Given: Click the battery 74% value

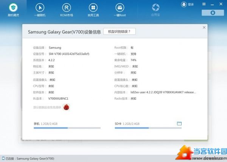Looking at the screenshot, I should tap(133, 60).
